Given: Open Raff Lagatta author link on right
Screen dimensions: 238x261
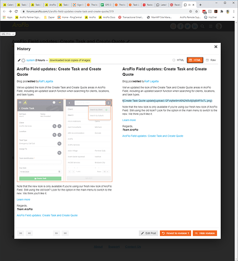Looking at the screenshot, I should (152, 81).
